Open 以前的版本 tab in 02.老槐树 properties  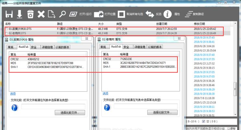pos(155,47)
